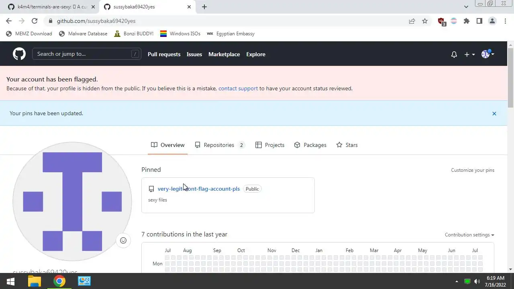Click the set status smiley button
This screenshot has width=514, height=289.
pos(123,240)
